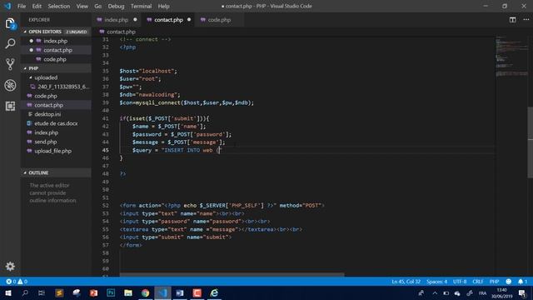Open the Source Control view

[x=10, y=64]
